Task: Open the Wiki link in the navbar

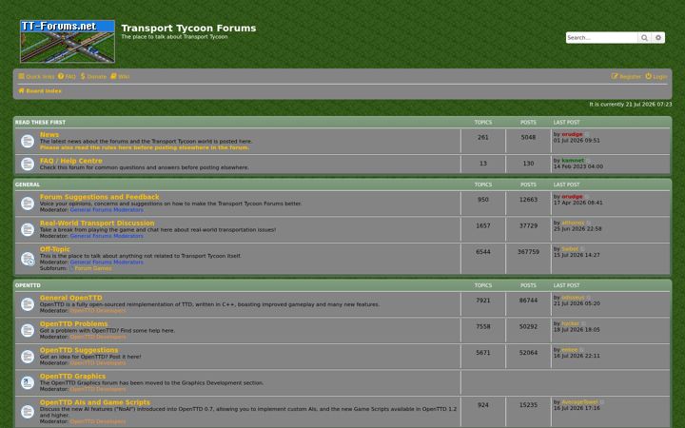Action: coord(120,76)
